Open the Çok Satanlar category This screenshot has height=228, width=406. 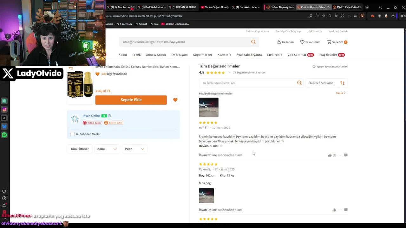[x=301, y=55]
